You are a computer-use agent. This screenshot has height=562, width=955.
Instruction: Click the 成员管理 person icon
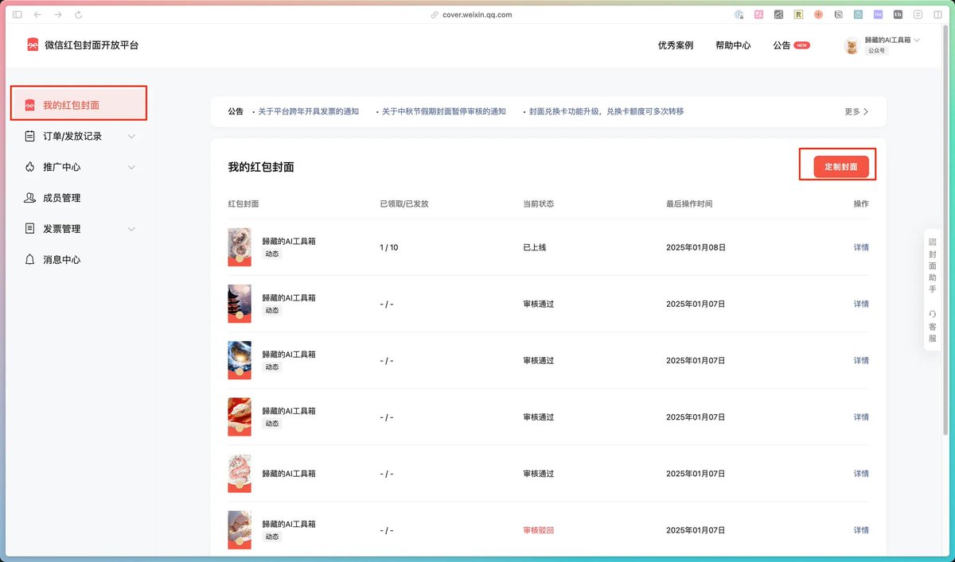[x=29, y=198]
